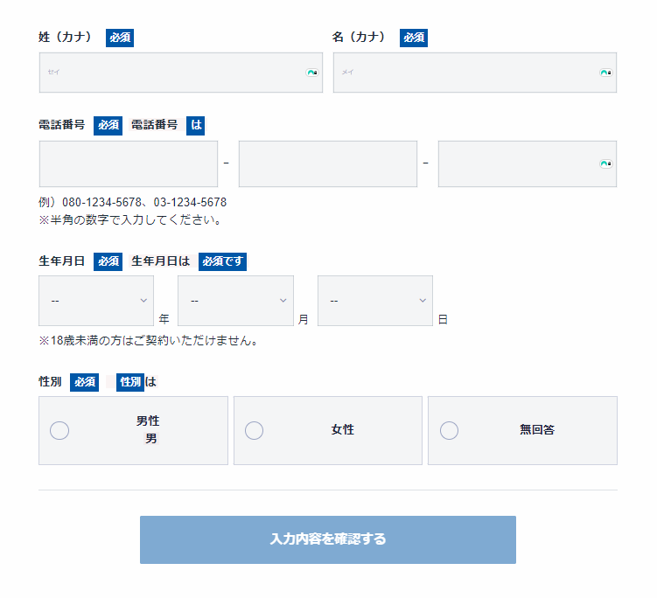657x598 pixels.
Task: Click the autofill icon in last phone field
Action: tap(605, 163)
